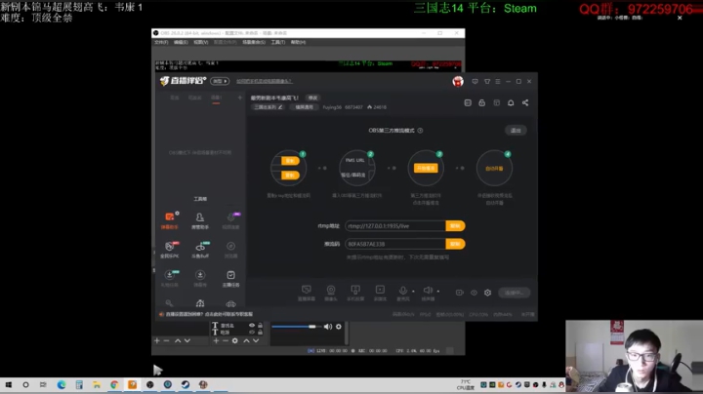Toggle eye visibility of first OBS text source
This screenshot has width=703, height=394.
252,326
